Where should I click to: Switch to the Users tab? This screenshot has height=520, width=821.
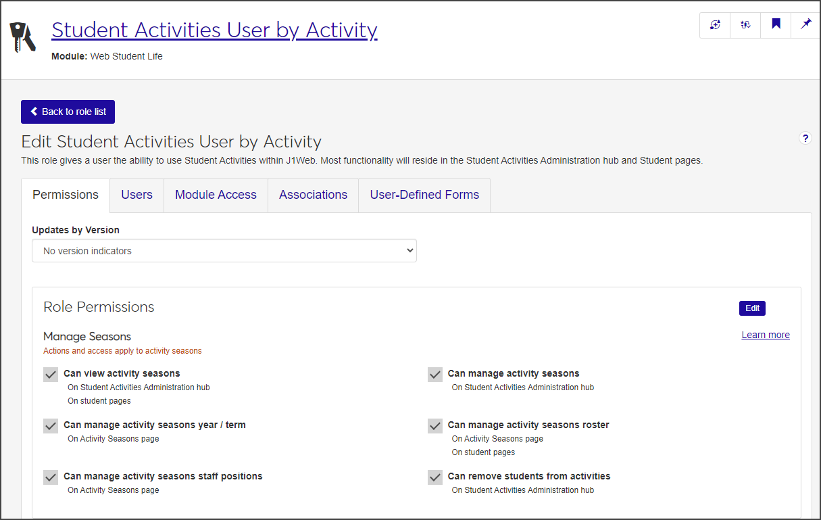coord(136,195)
